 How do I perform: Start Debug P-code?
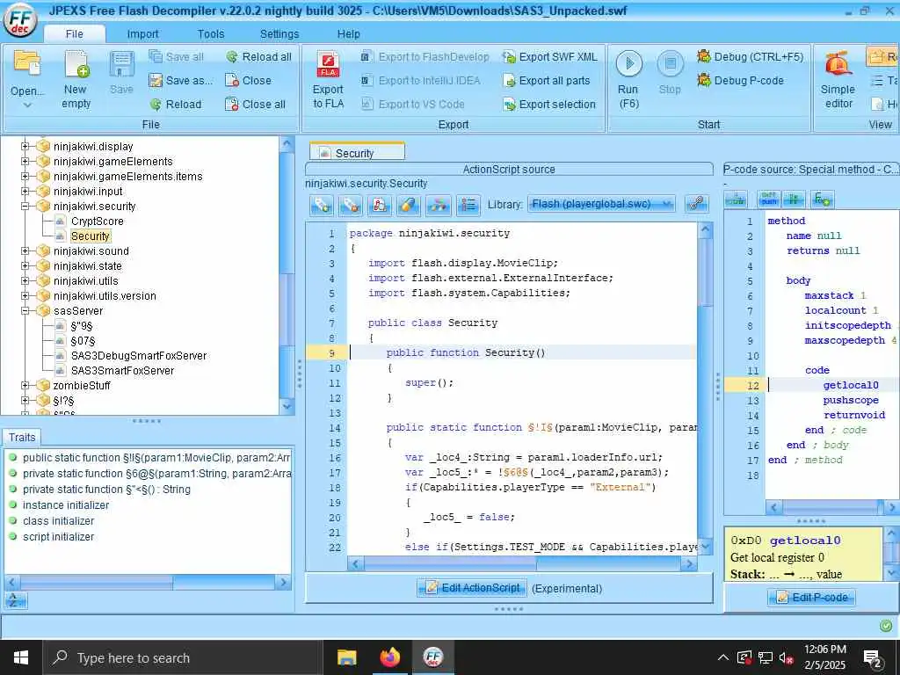point(740,80)
